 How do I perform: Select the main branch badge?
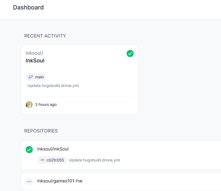[x=36, y=77]
